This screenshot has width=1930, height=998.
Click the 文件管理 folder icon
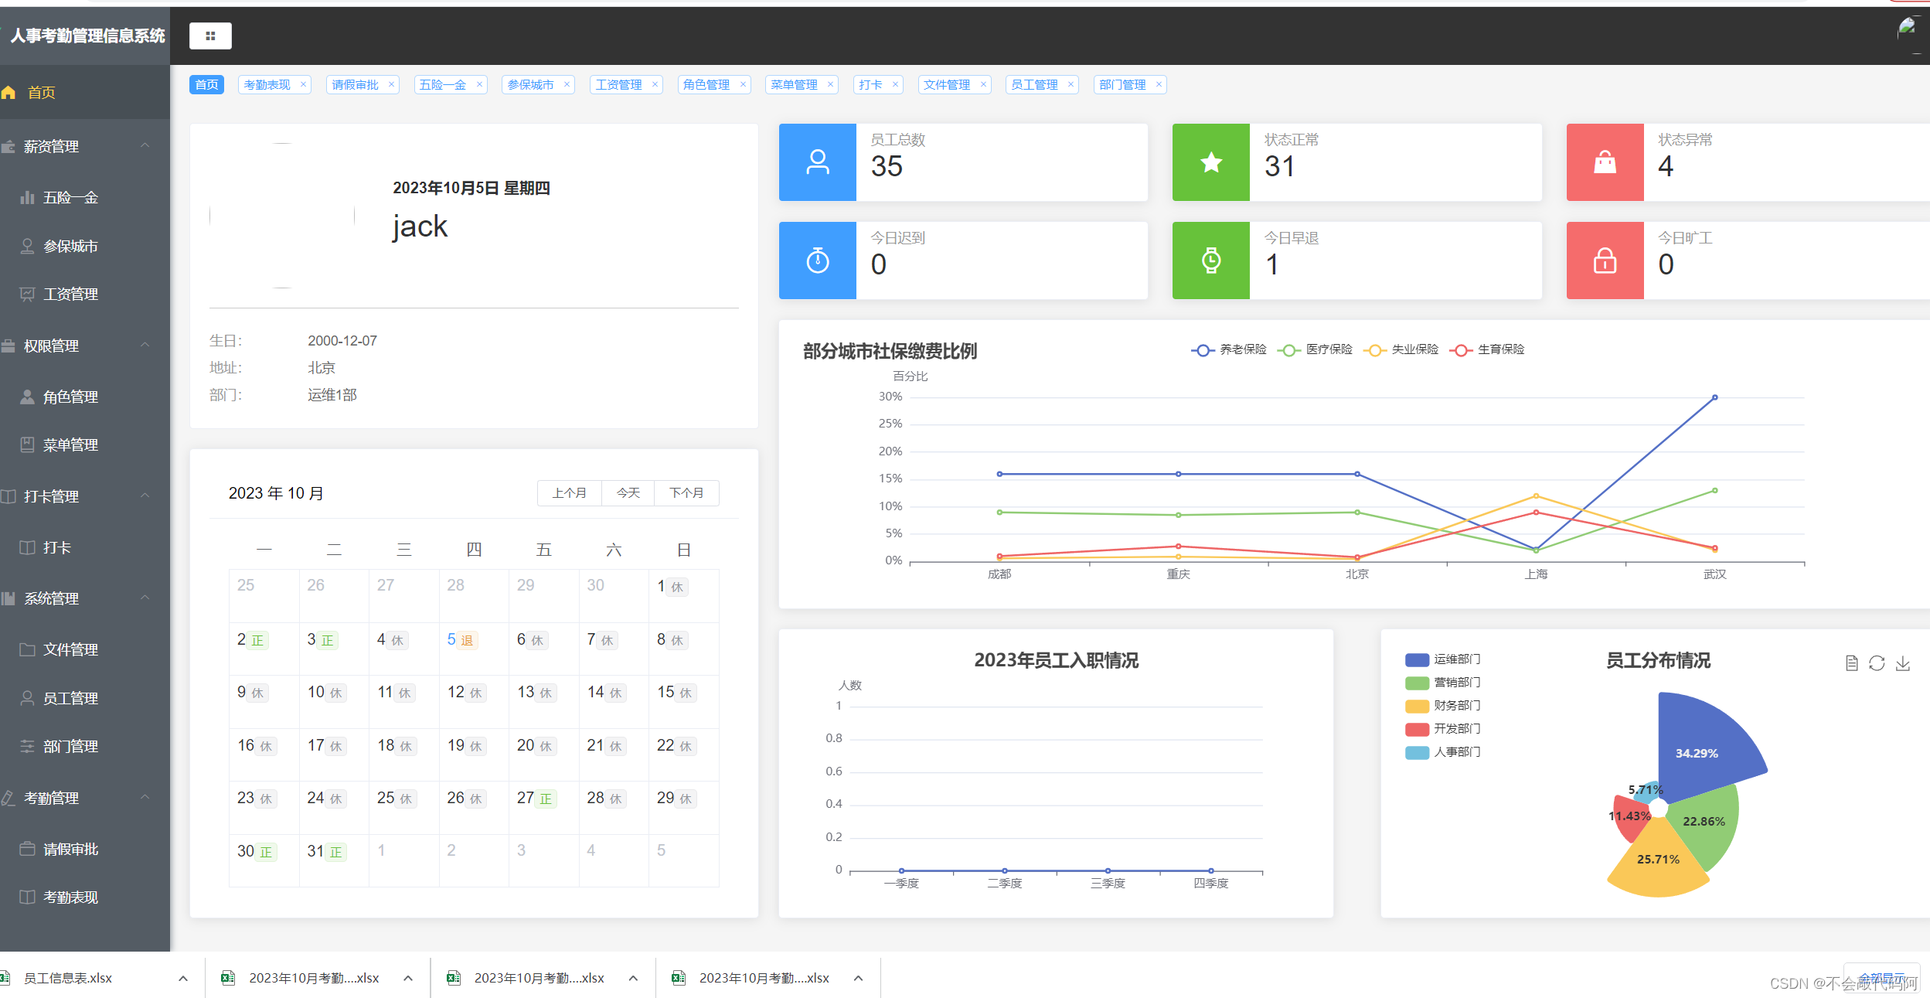[27, 649]
